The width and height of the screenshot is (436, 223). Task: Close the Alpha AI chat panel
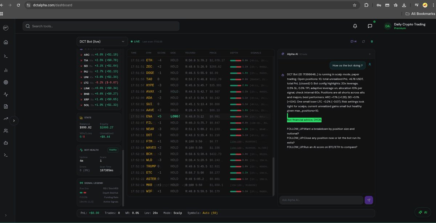tap(370, 54)
